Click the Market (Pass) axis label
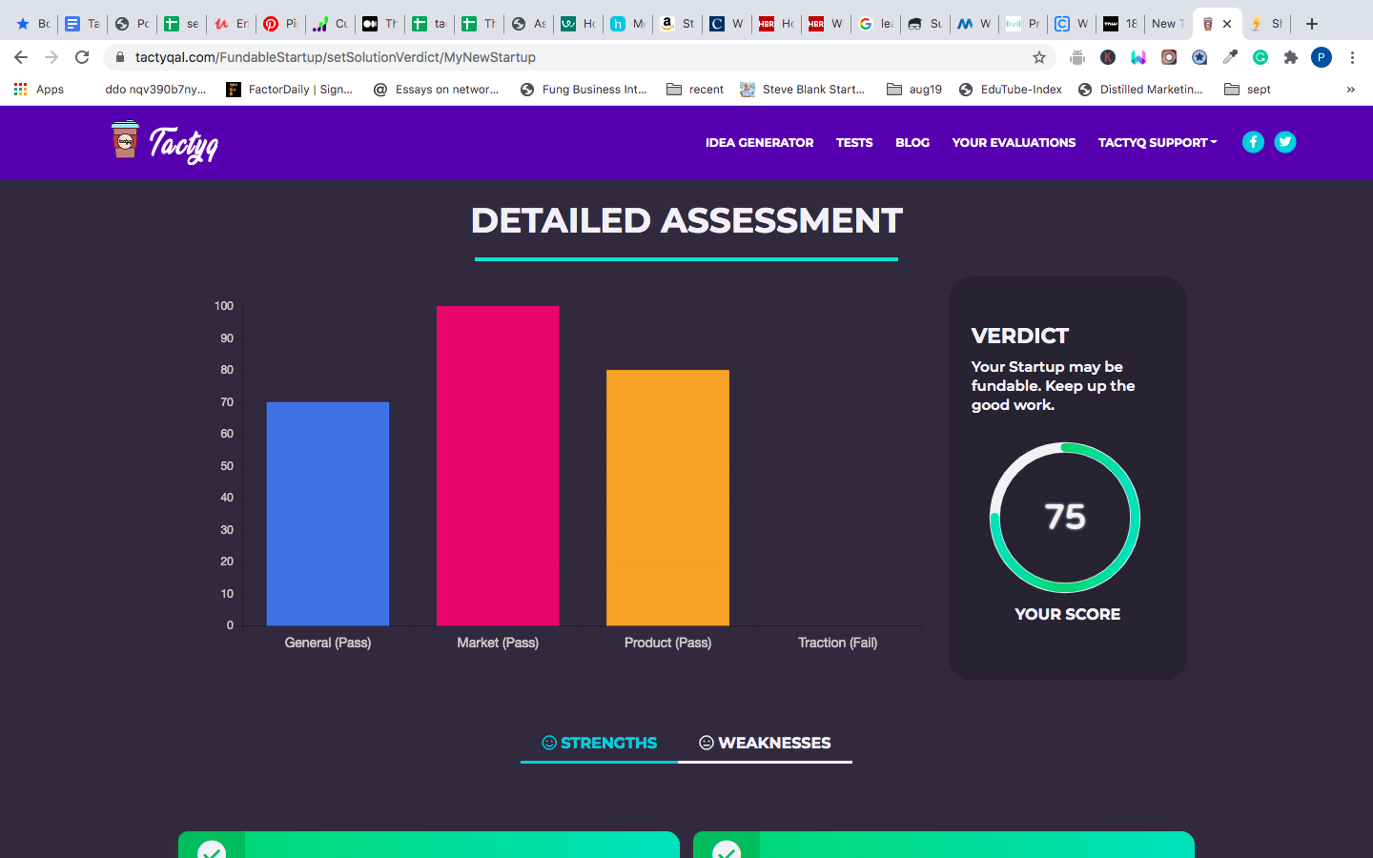Image resolution: width=1373 pixels, height=858 pixels. pyautogui.click(x=498, y=643)
